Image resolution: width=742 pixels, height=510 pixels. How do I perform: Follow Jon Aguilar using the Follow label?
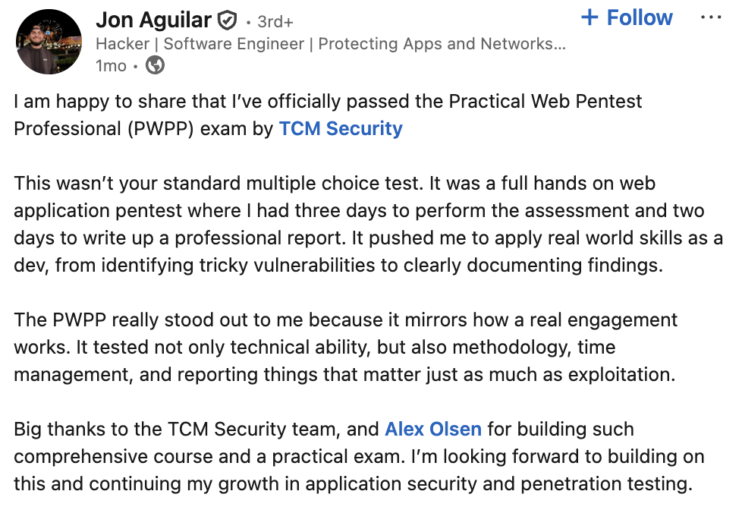pyautogui.click(x=640, y=18)
